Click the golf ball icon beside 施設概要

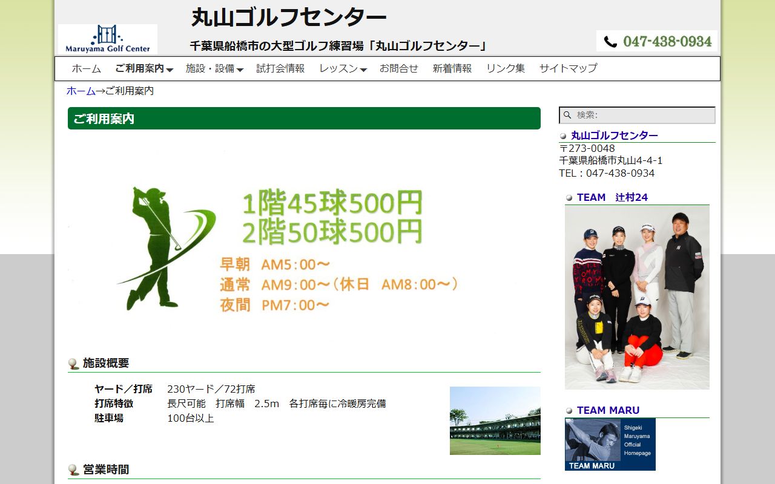point(73,364)
